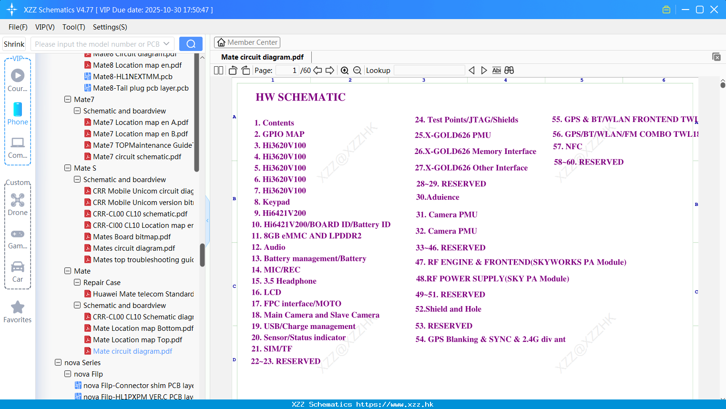
Task: Collapse the nova Filp node
Action: click(68, 374)
